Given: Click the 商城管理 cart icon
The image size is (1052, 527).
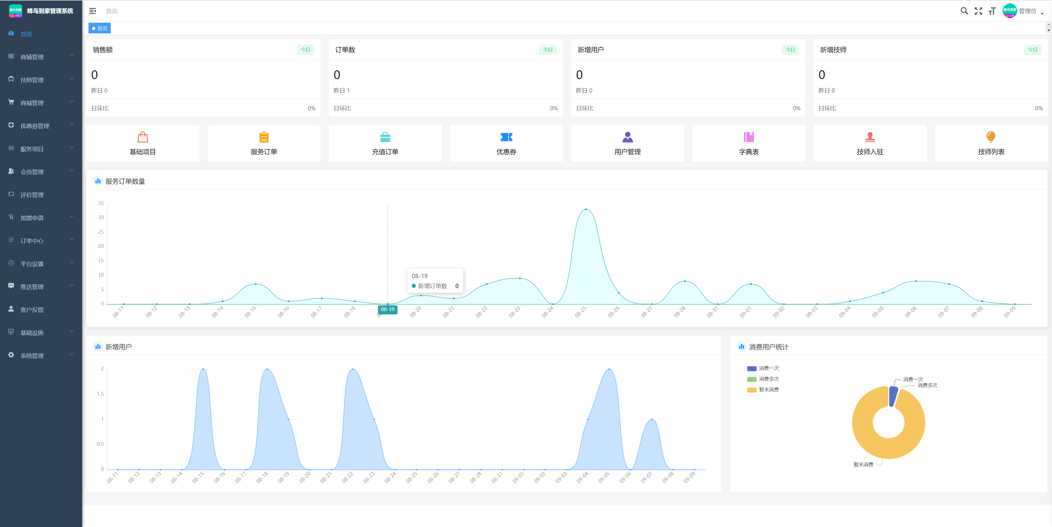Looking at the screenshot, I should tap(11, 102).
